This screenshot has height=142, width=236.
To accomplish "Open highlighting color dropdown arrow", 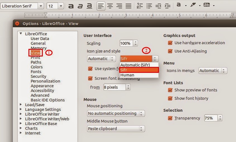I will pos(200,6).
